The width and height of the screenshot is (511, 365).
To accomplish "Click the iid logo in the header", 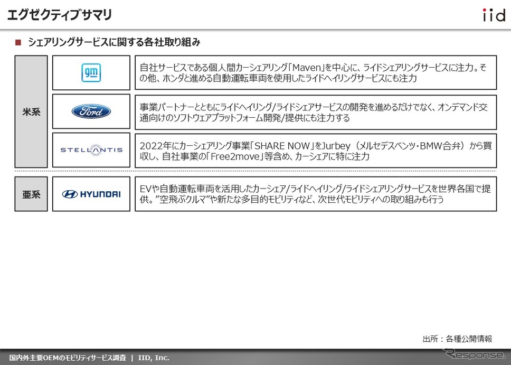I will click(x=494, y=15).
